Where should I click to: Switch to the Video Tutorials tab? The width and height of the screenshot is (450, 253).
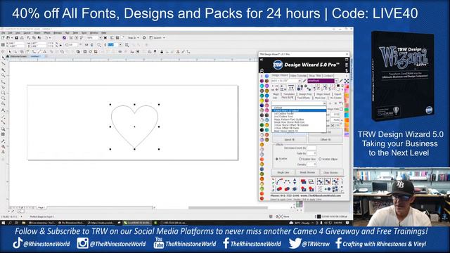tap(298, 76)
